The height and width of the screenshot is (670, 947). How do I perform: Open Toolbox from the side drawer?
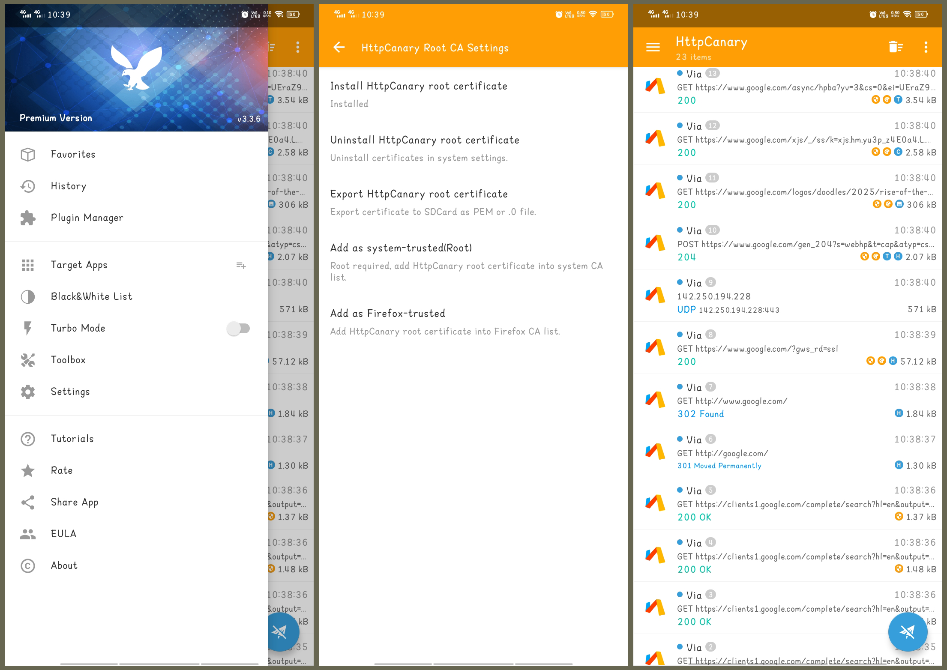68,360
